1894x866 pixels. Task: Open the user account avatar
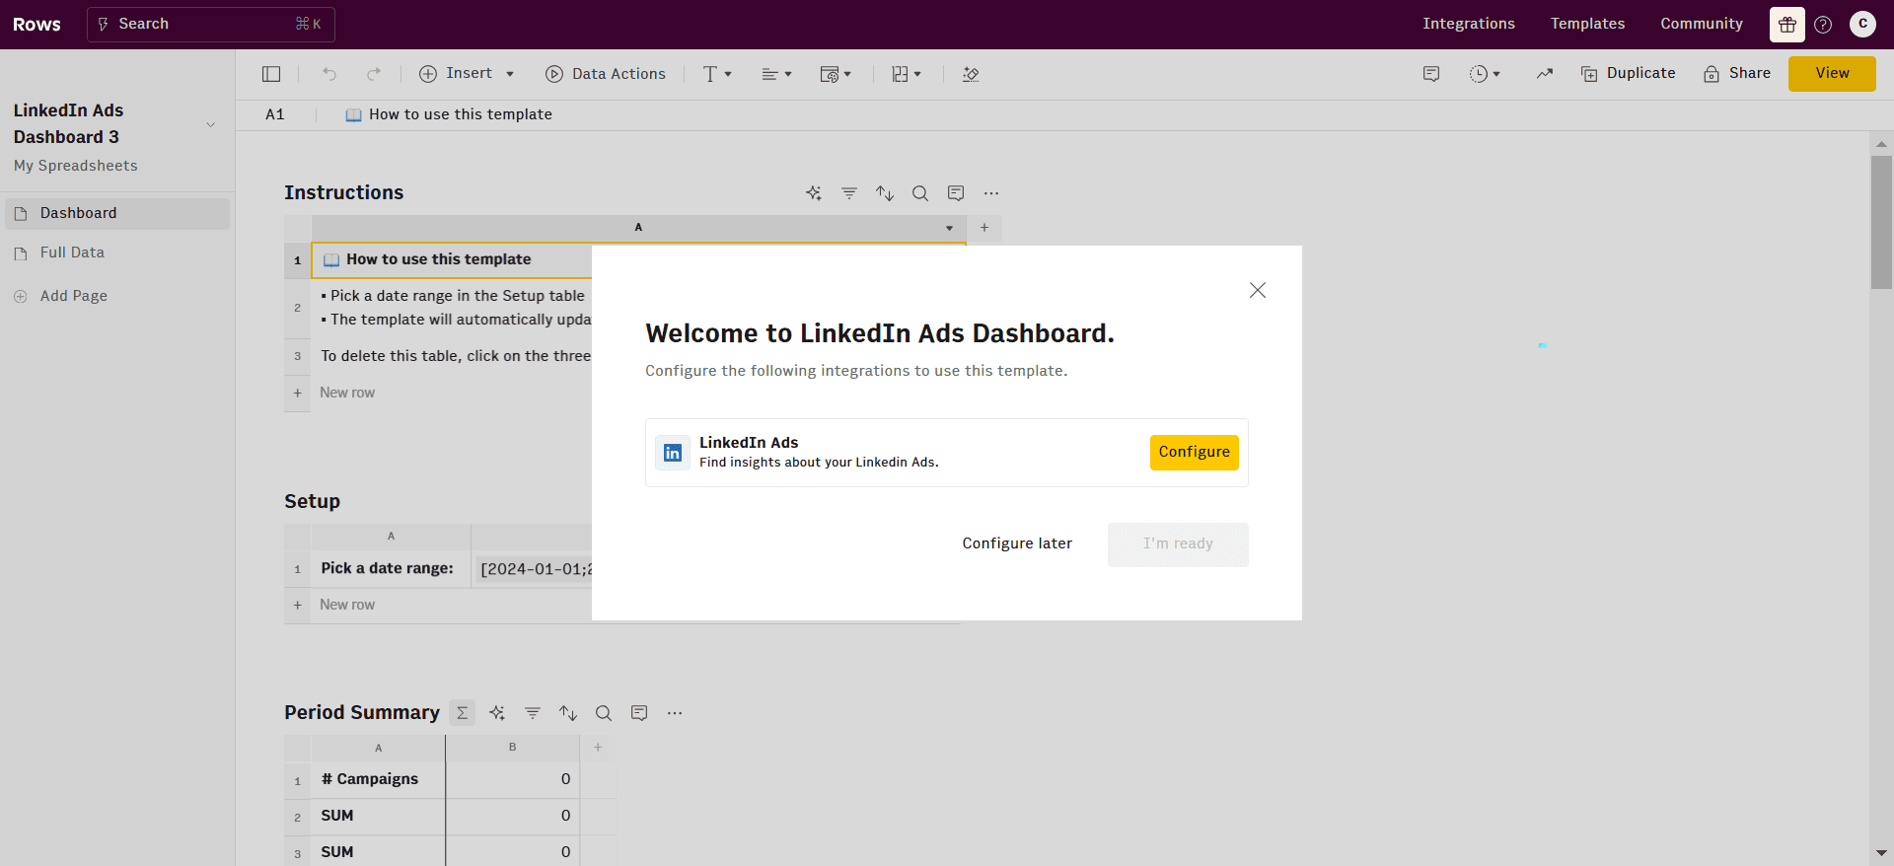pyautogui.click(x=1862, y=25)
